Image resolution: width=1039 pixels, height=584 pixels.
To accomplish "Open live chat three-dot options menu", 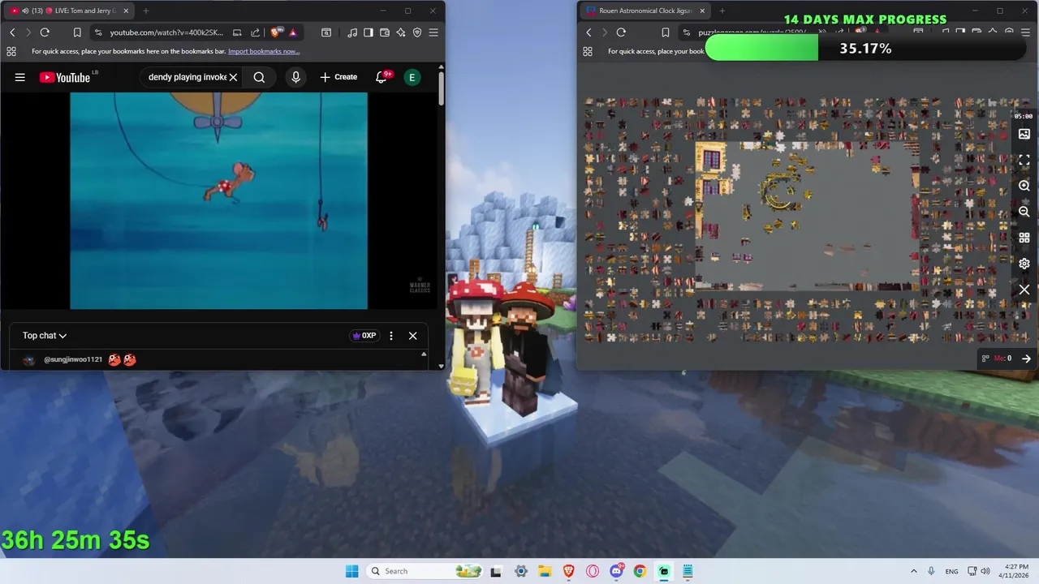I will coord(391,336).
